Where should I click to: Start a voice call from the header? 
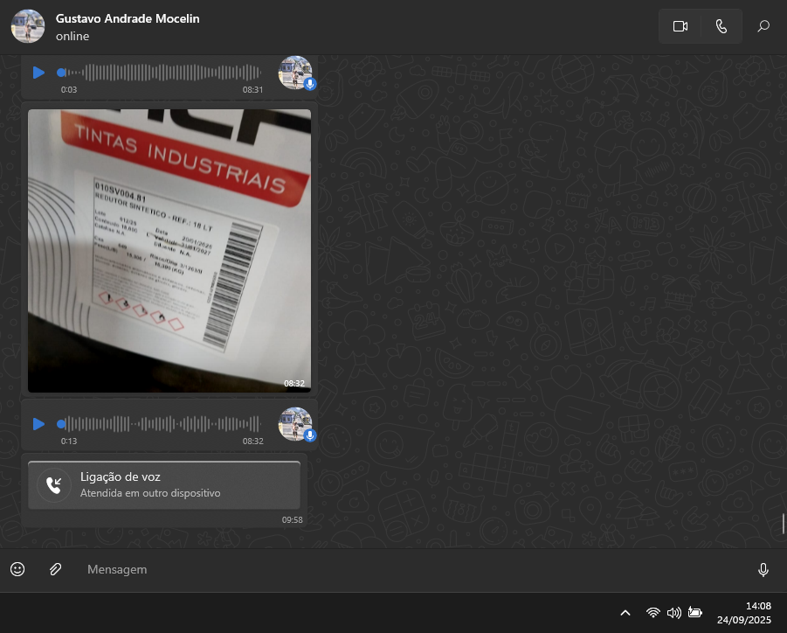click(x=721, y=26)
